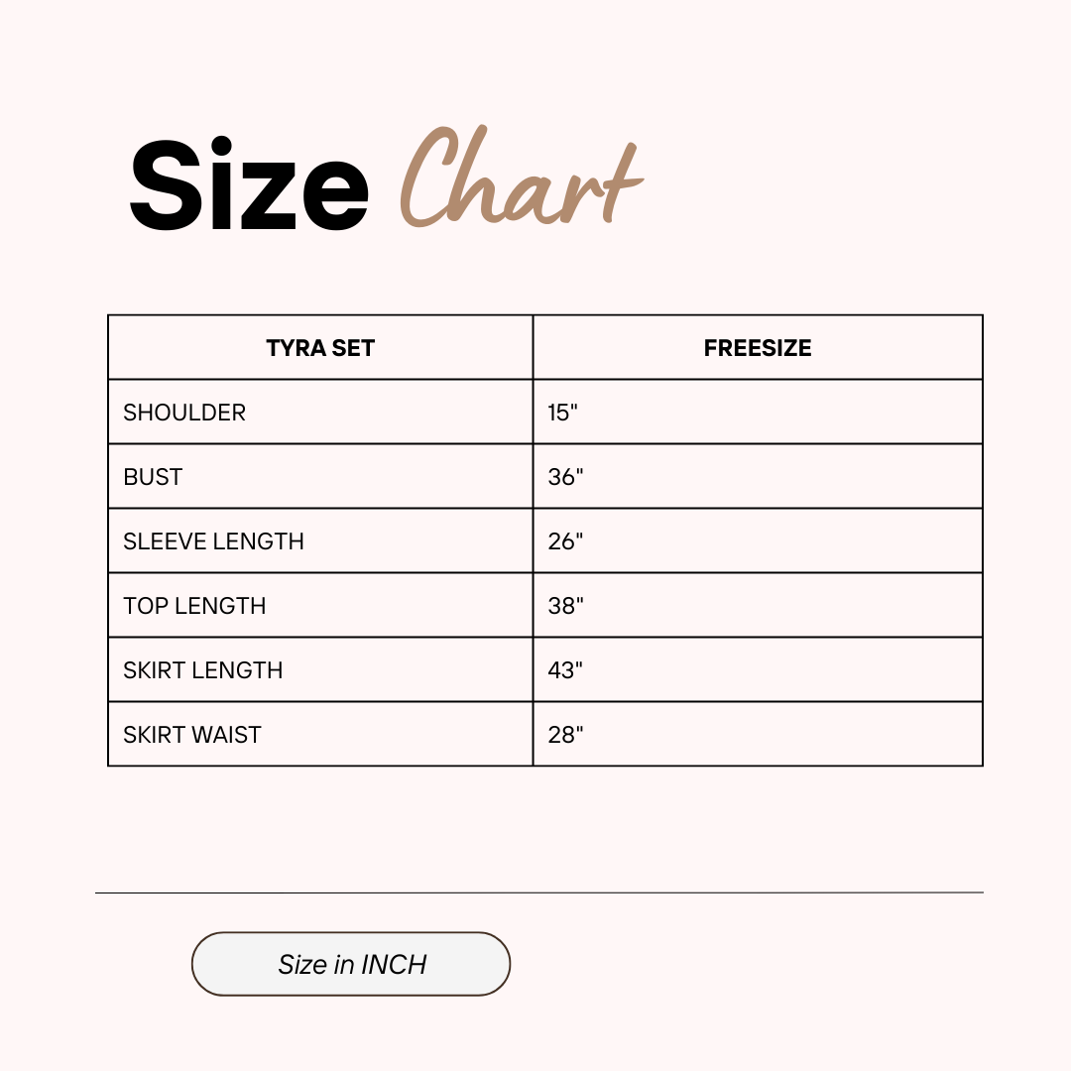1071x1071 pixels.
Task: Click the word SET in the header
Action: pos(353,348)
